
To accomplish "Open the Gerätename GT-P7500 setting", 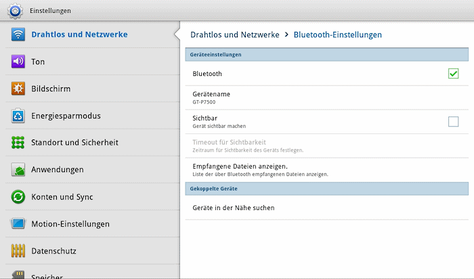I will point(327,98).
